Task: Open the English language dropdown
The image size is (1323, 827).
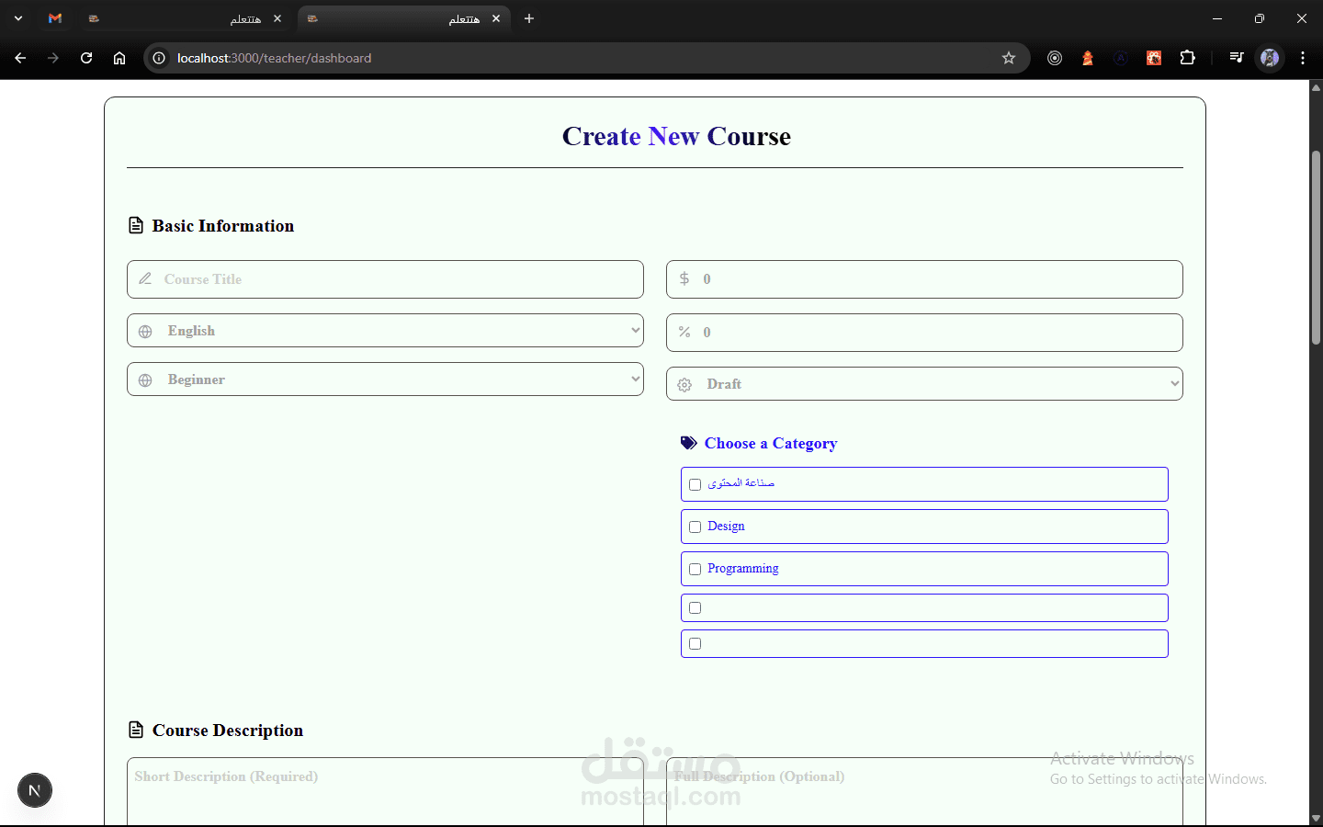Action: click(x=385, y=331)
